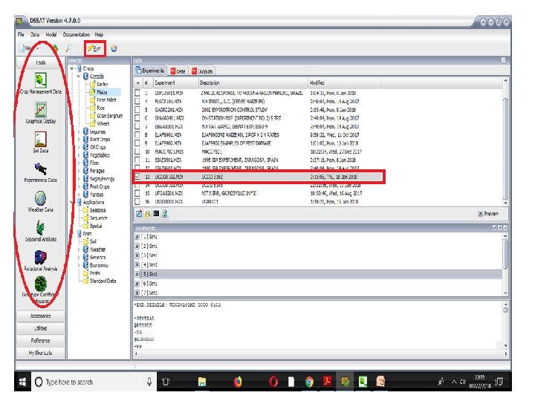Open the File menu
The image size is (535, 401).
pyautogui.click(x=21, y=34)
